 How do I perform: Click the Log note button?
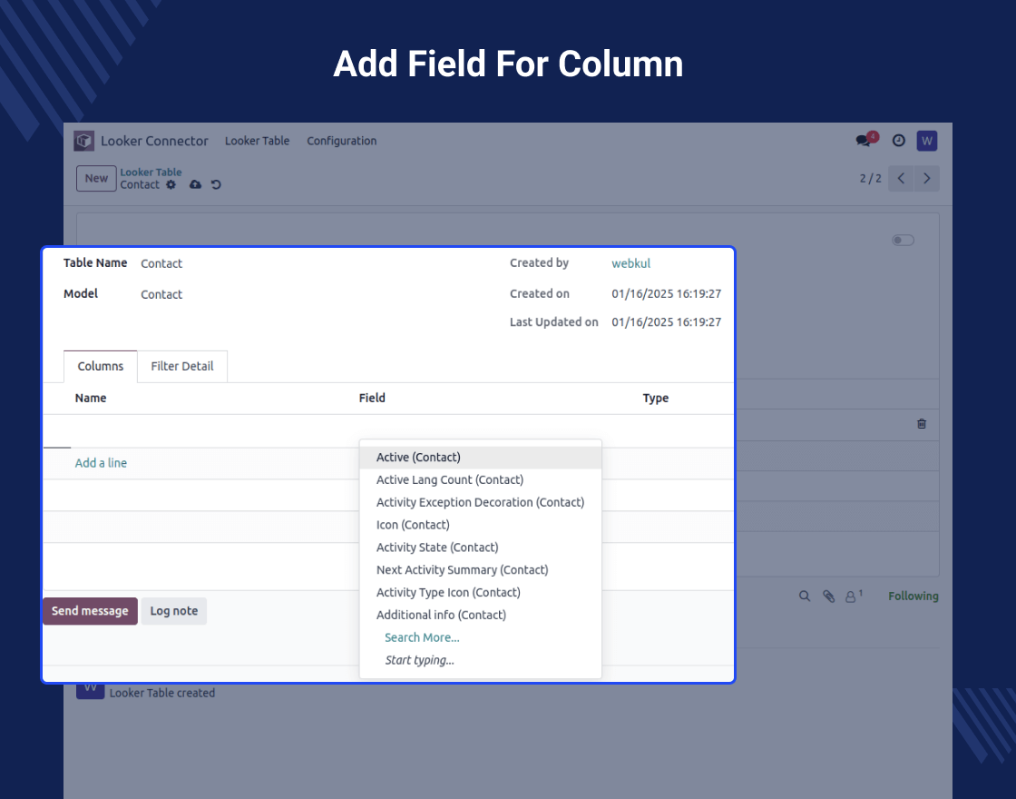pos(173,611)
